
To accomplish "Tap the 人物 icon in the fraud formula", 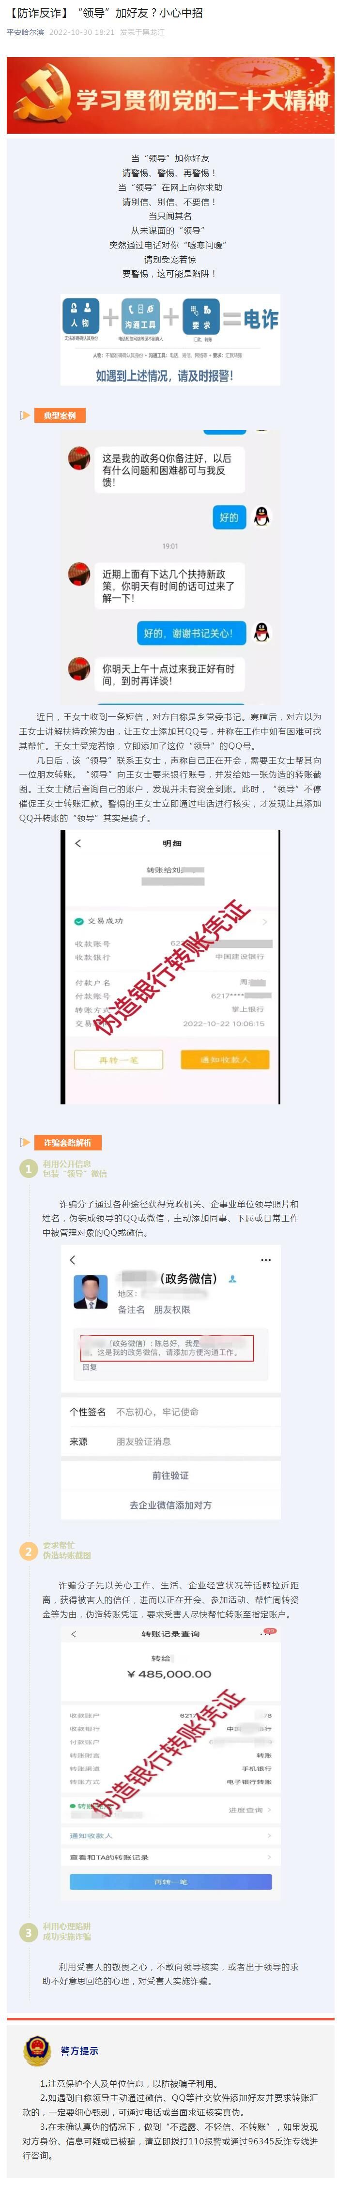I will [80, 316].
